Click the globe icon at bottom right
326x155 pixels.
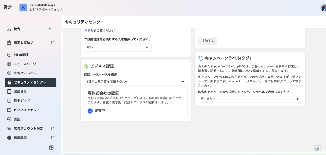(317, 149)
